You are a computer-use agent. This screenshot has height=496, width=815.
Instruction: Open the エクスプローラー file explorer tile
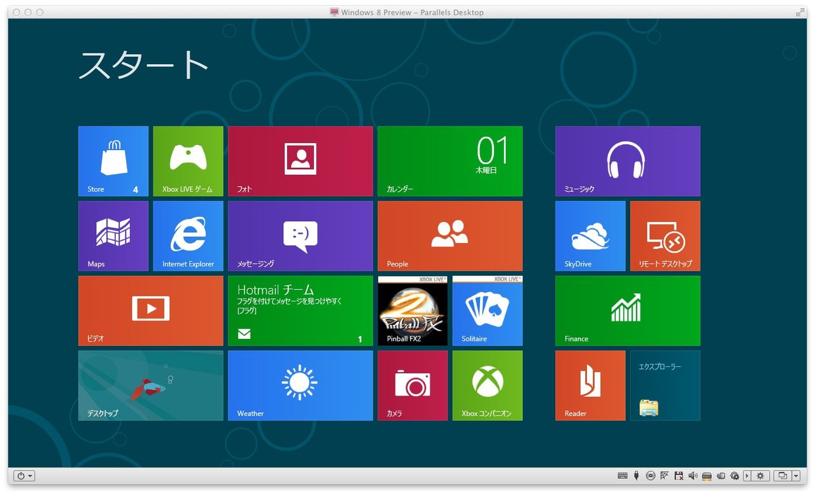pyautogui.click(x=665, y=385)
